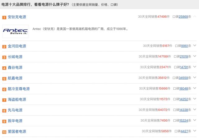Click the sales figure 5856

165,131
